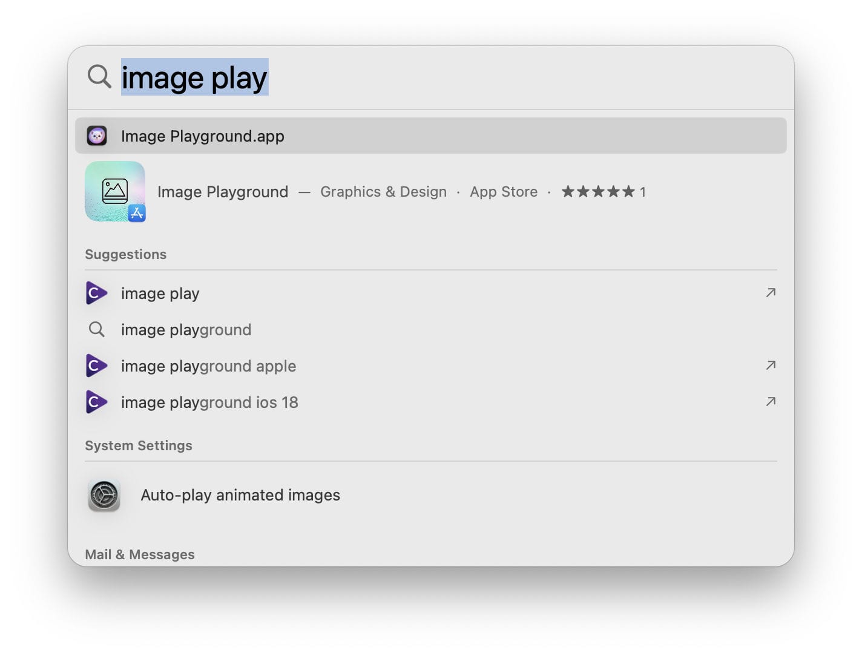
Task: Click the five-star rating
Action: (598, 192)
